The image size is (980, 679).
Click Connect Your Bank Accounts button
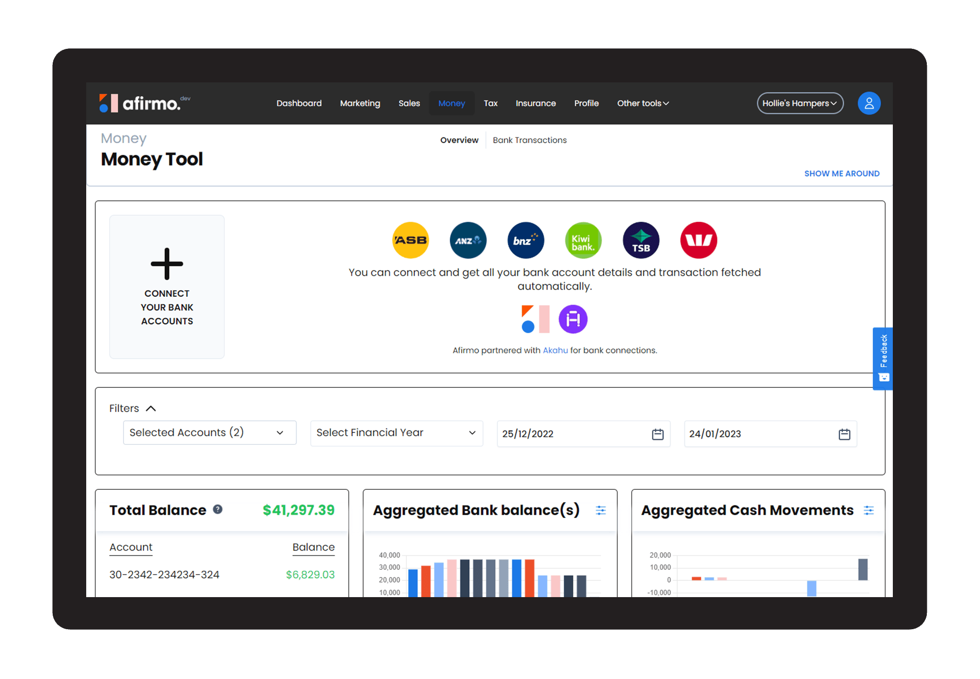[167, 286]
